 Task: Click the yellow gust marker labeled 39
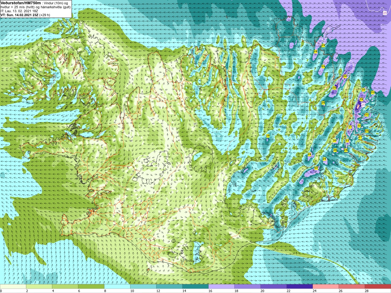point(361,99)
